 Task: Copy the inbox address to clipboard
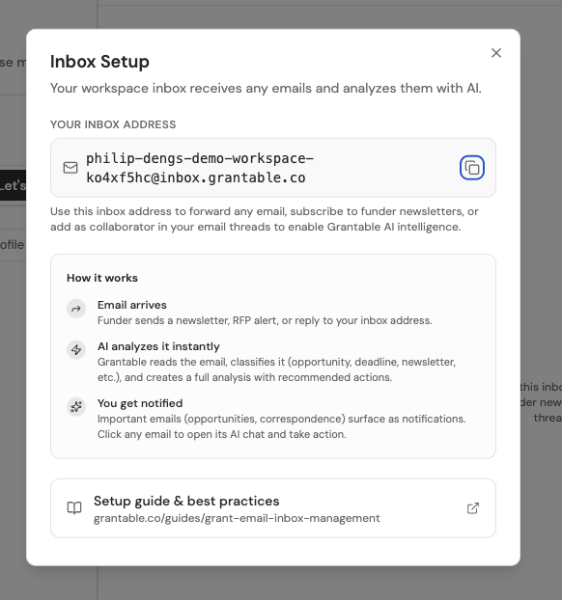(472, 168)
